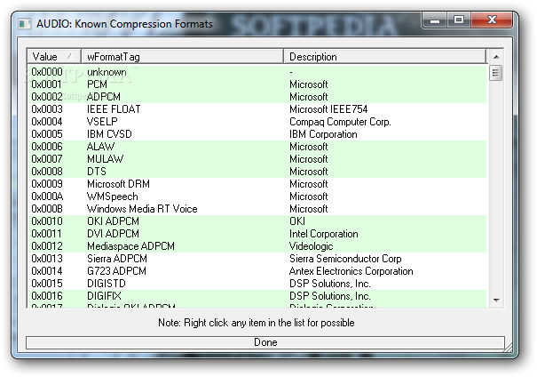Select the 0x0014 value cell

tap(47, 271)
